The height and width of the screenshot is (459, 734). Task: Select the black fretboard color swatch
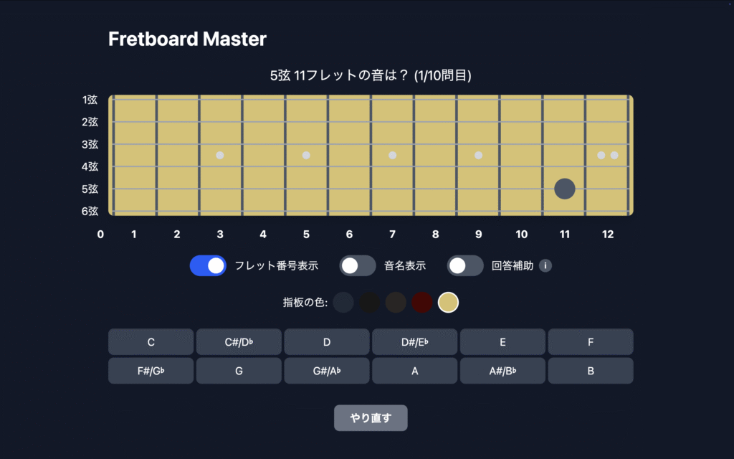[x=369, y=303]
